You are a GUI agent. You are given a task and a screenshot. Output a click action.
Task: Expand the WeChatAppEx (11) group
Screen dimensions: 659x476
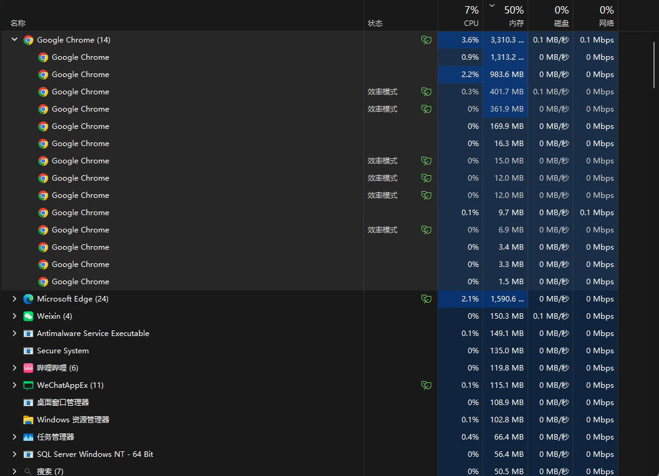tap(14, 385)
